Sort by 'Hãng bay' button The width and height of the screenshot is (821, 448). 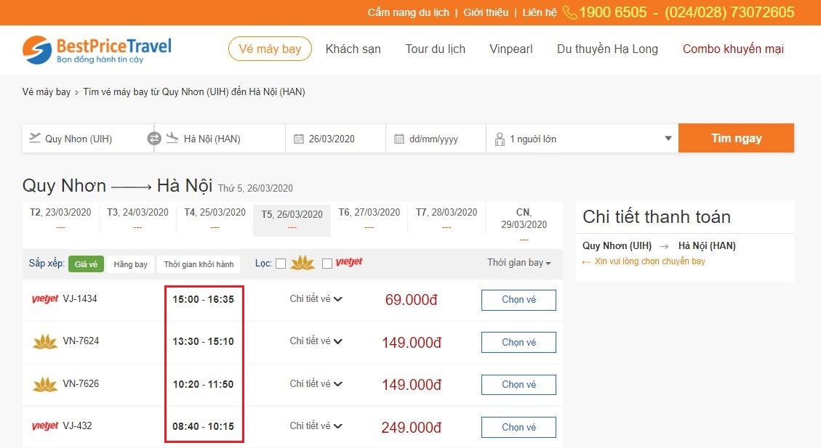point(130,264)
